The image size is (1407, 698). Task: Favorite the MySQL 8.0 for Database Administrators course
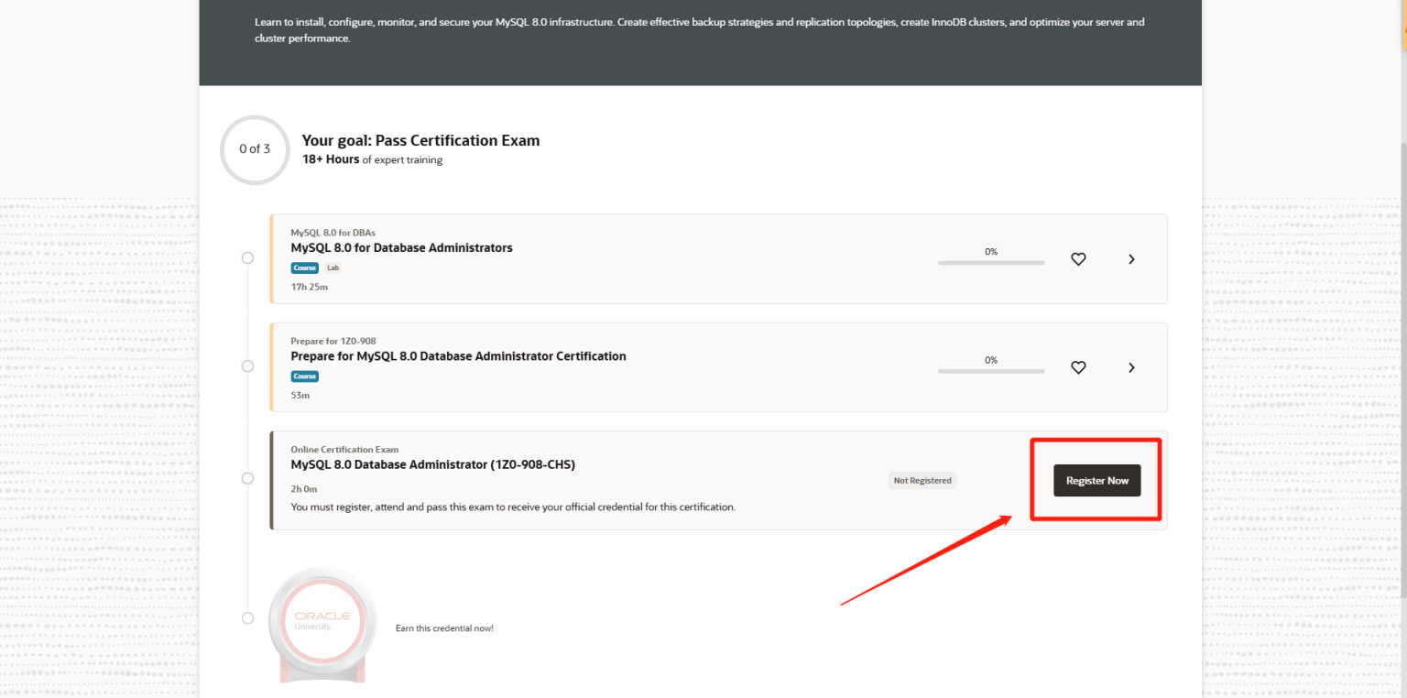point(1078,259)
